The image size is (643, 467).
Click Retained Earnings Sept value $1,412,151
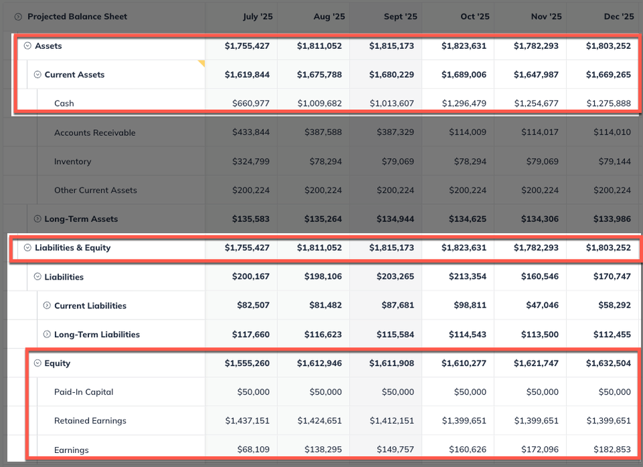(392, 421)
